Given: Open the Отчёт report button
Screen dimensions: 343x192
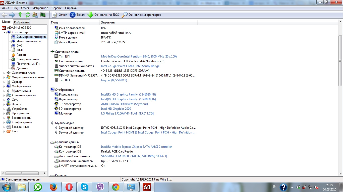Looking at the screenshot, I should point(60,15).
